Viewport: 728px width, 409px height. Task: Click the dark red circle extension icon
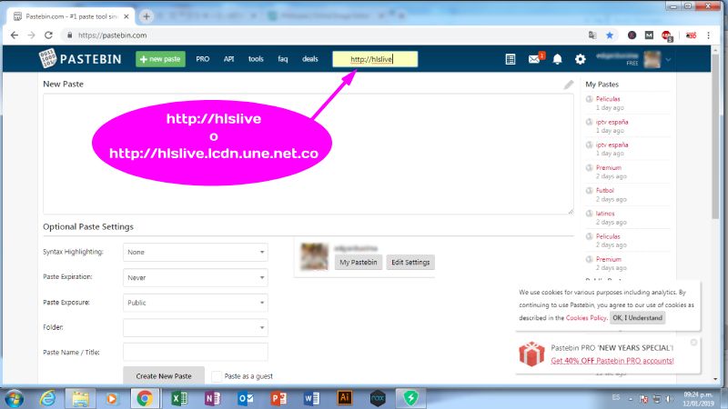[x=632, y=35]
